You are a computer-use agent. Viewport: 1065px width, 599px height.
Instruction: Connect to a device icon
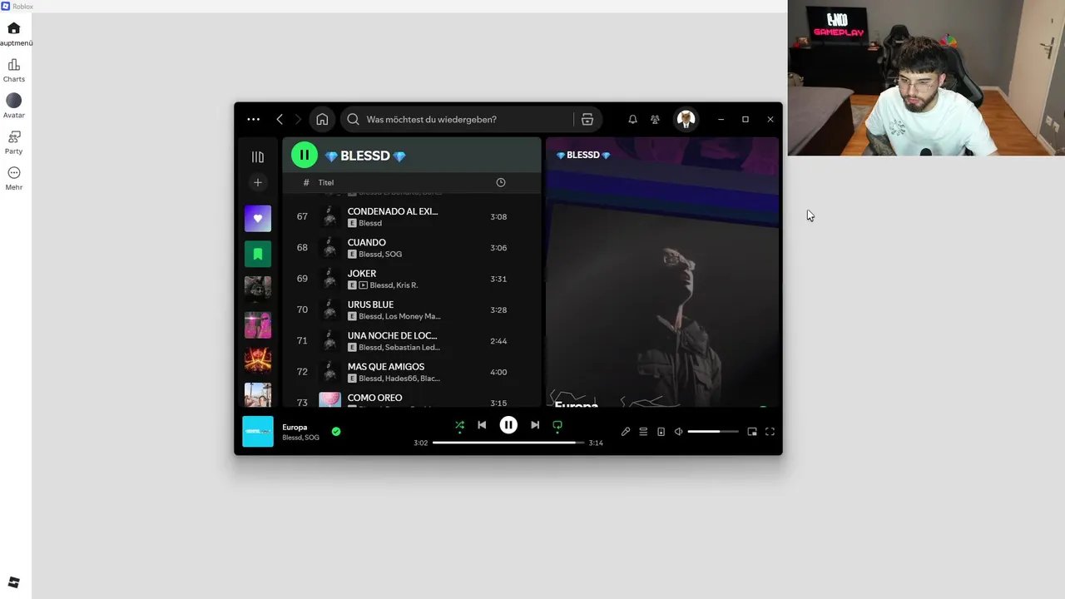tap(661, 432)
